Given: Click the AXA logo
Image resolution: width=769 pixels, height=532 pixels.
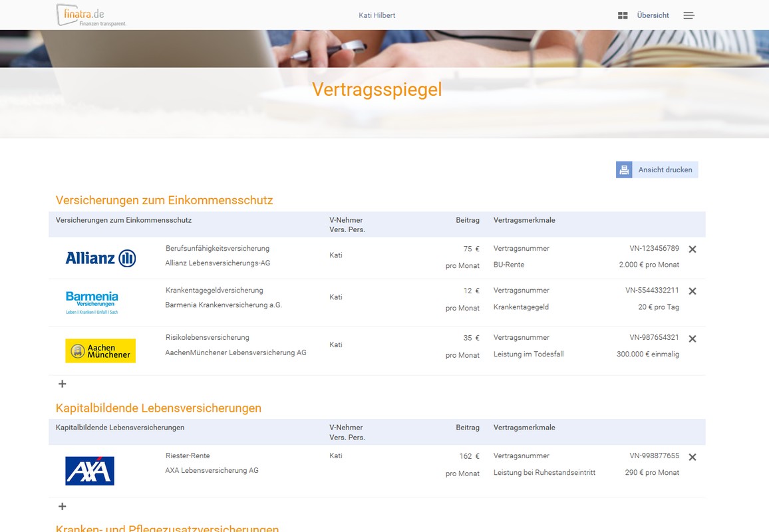Looking at the screenshot, I should 90,470.
